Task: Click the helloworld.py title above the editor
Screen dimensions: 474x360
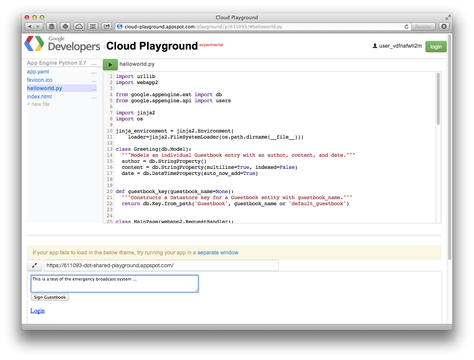Action: [137, 64]
